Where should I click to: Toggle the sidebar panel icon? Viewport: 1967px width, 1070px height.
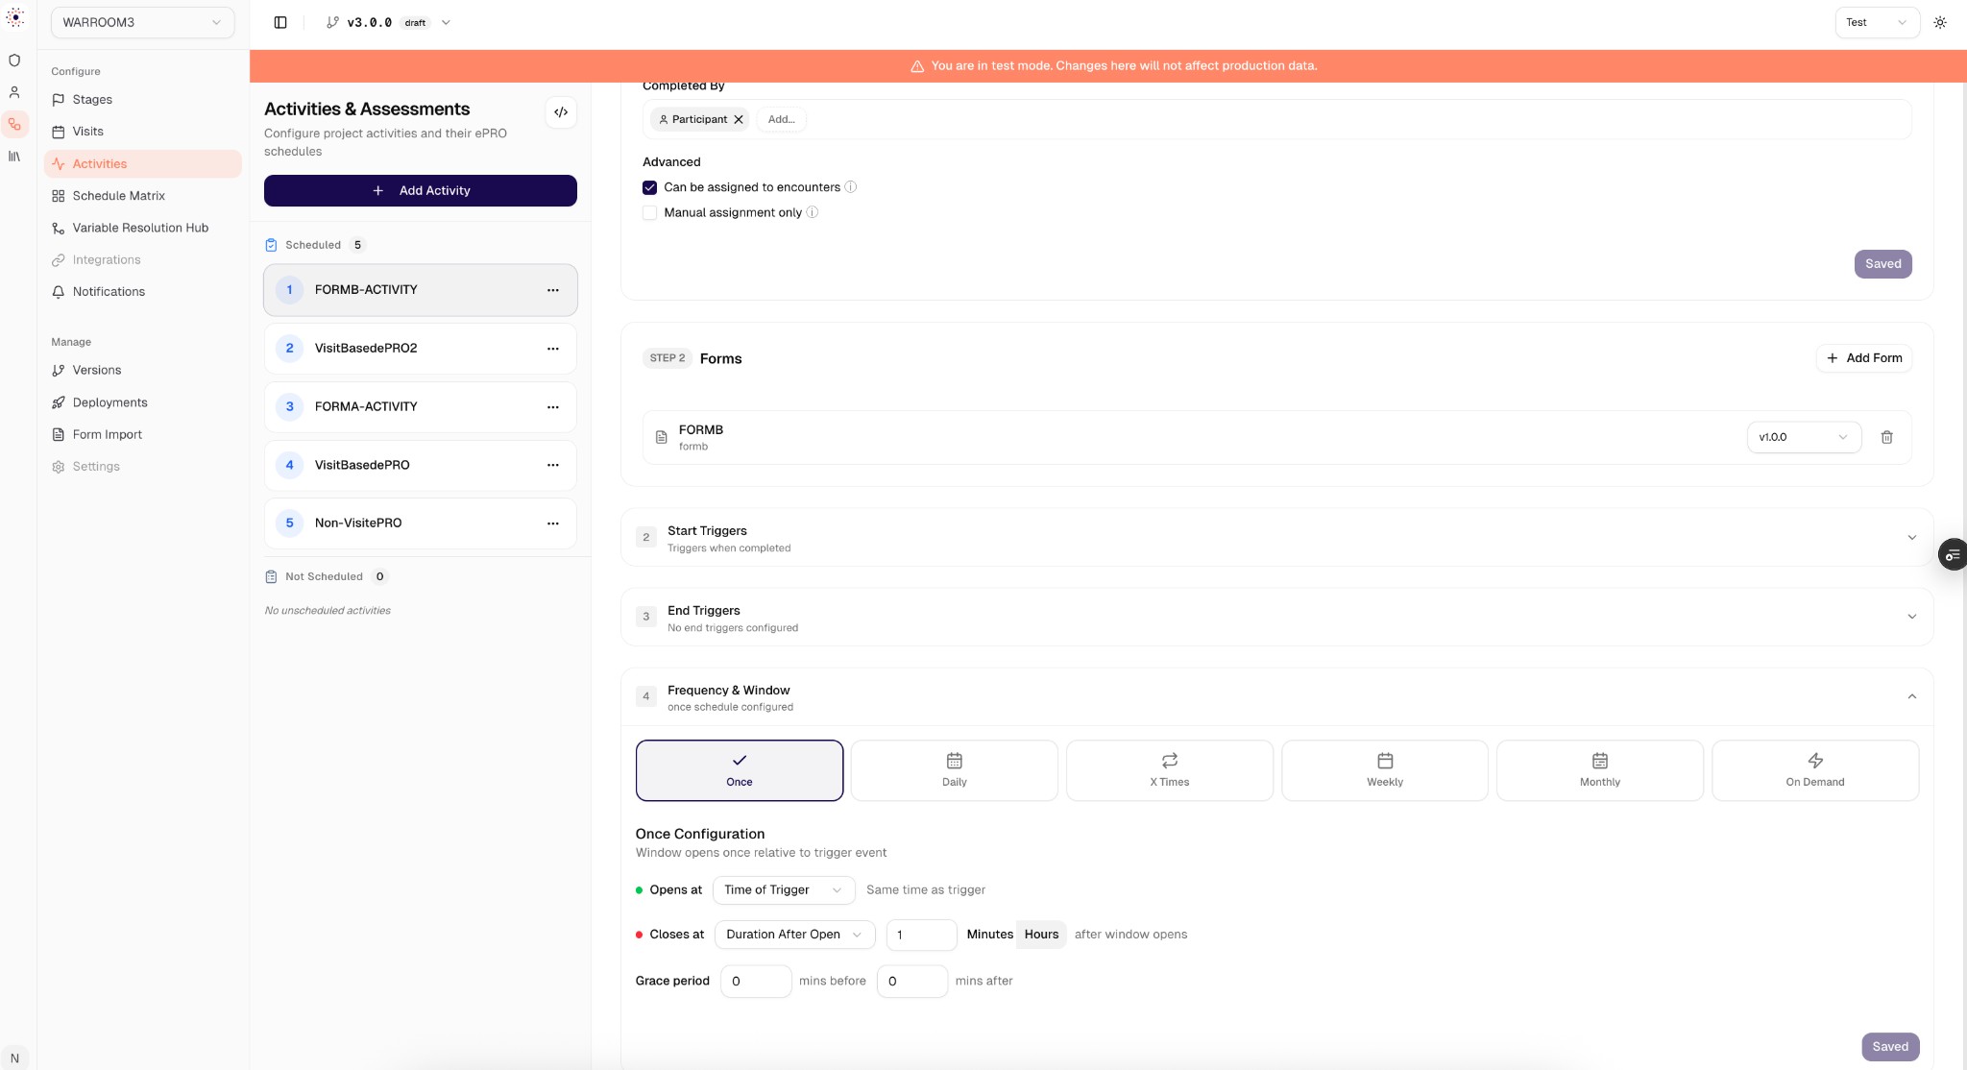click(280, 22)
